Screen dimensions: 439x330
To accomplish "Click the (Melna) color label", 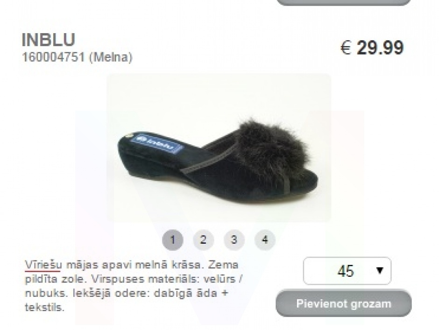I will 110,57.
